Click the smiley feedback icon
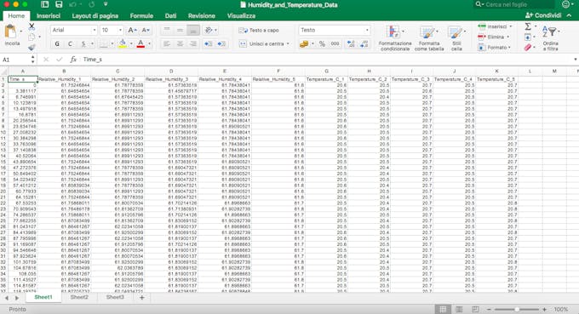The image size is (579, 314). pos(565,4)
